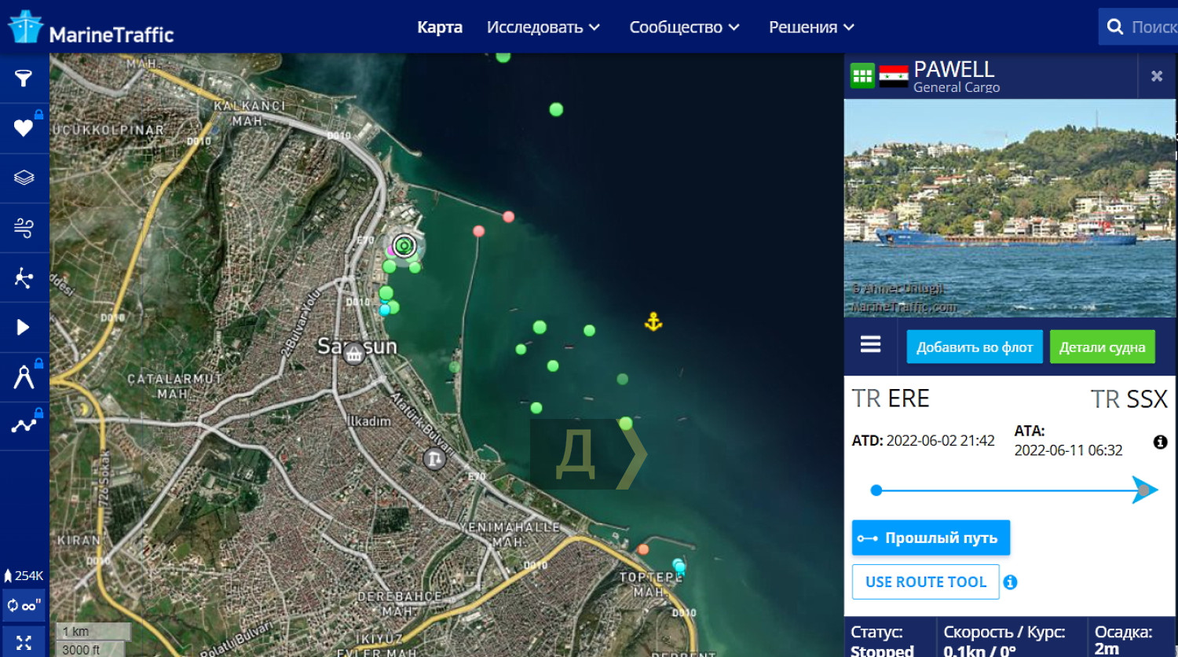Click the PAWELL vessel photo thumbnail
The height and width of the screenshot is (657, 1178).
click(x=1009, y=208)
